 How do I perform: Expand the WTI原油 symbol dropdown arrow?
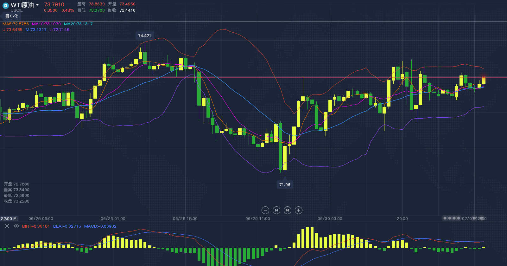pos(37,5)
